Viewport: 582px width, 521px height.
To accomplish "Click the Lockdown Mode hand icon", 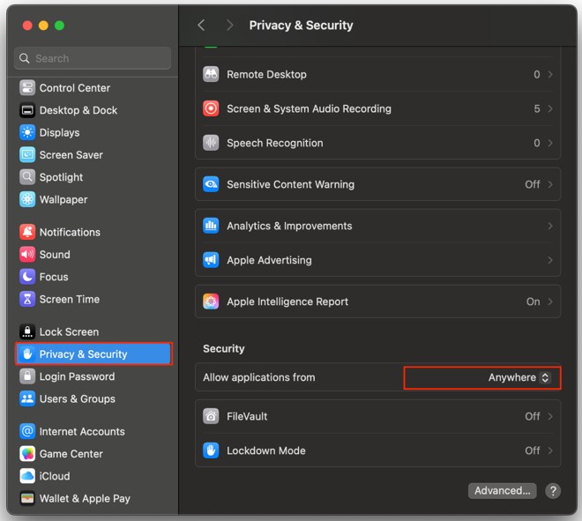I will pos(211,450).
